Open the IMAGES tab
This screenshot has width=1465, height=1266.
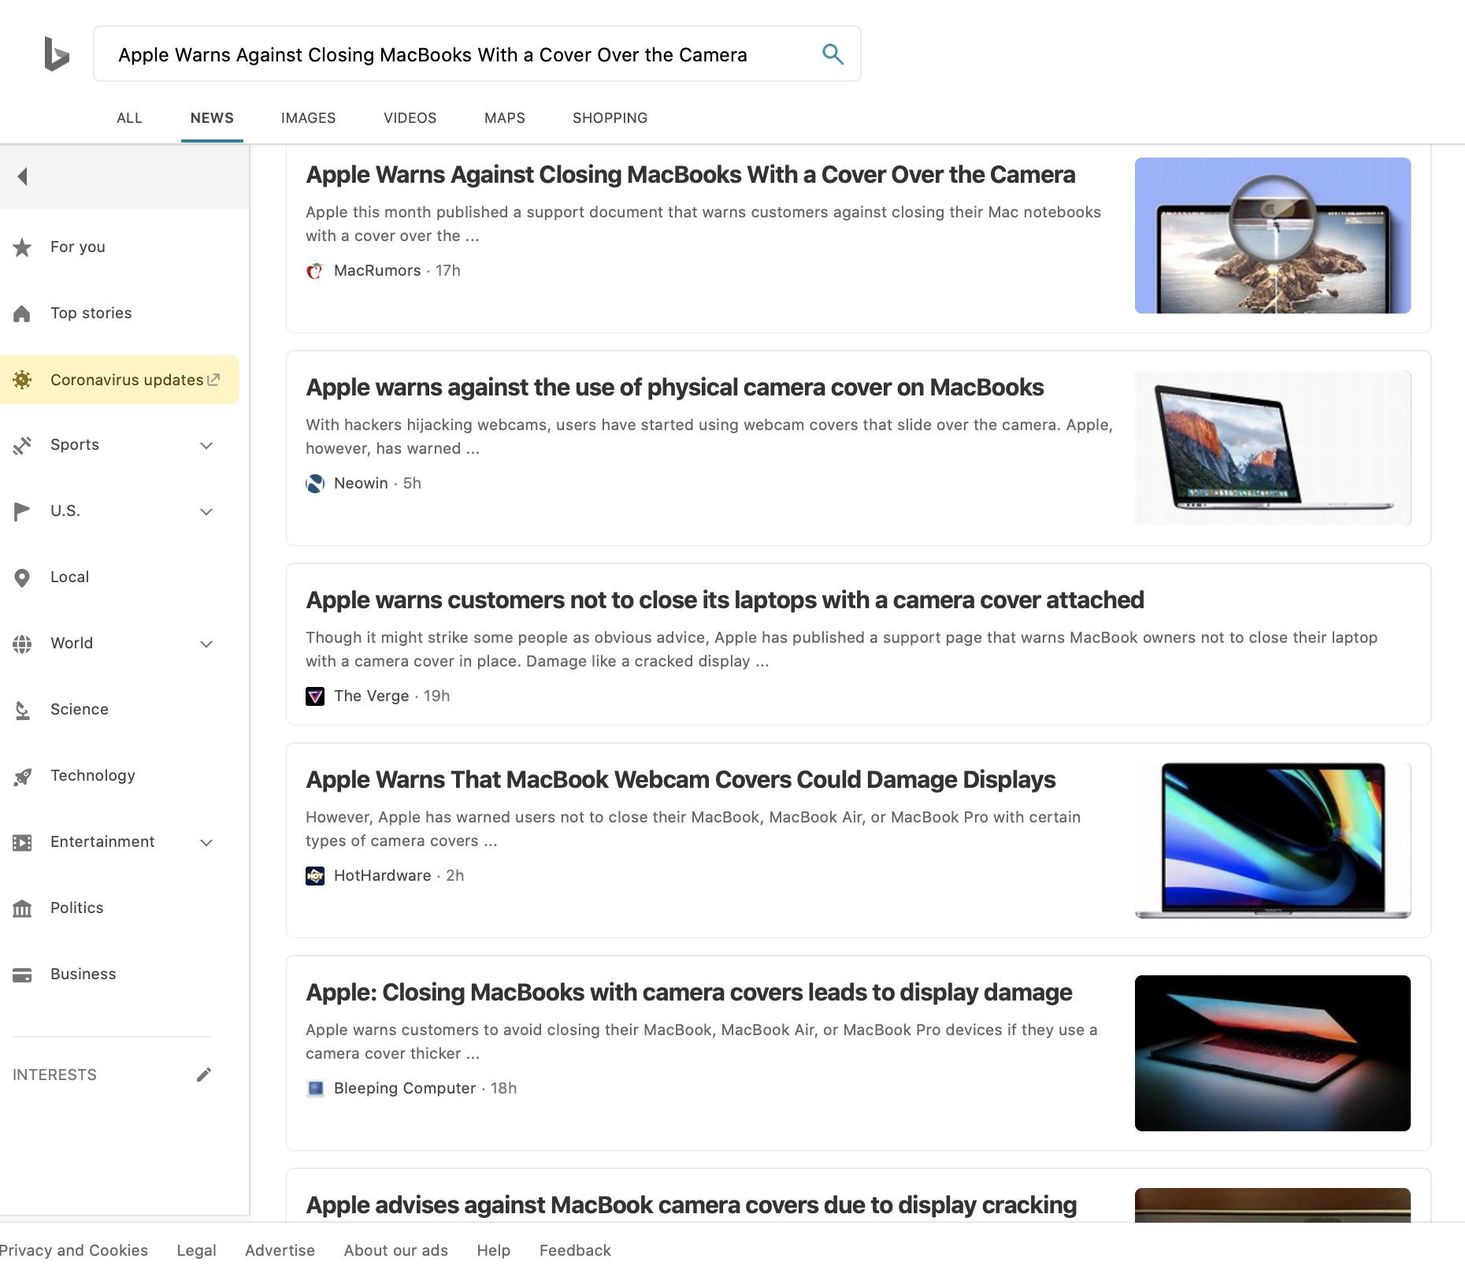click(308, 118)
